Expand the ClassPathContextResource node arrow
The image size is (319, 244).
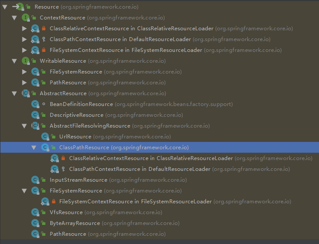point(24,39)
